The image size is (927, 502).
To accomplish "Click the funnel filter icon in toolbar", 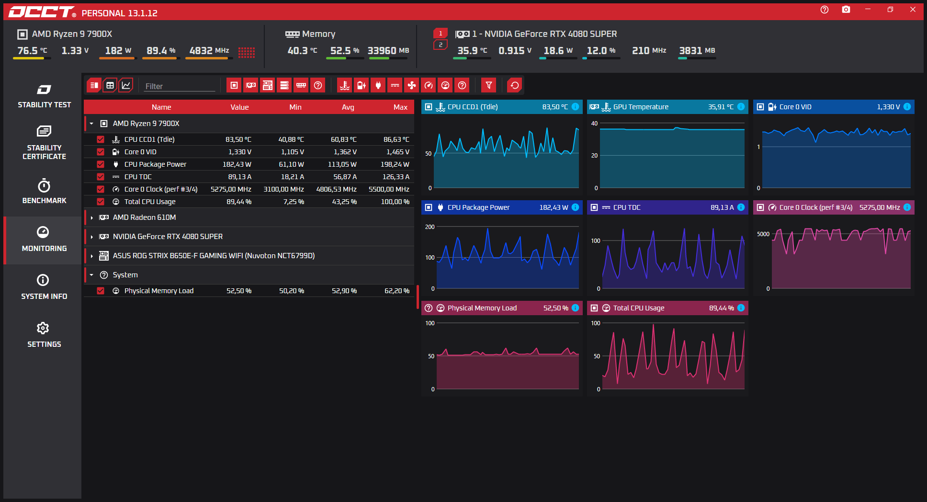I will click(489, 85).
